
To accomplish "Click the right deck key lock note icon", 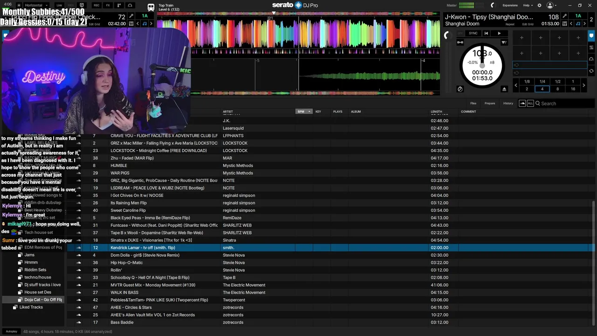I will (x=578, y=23).
